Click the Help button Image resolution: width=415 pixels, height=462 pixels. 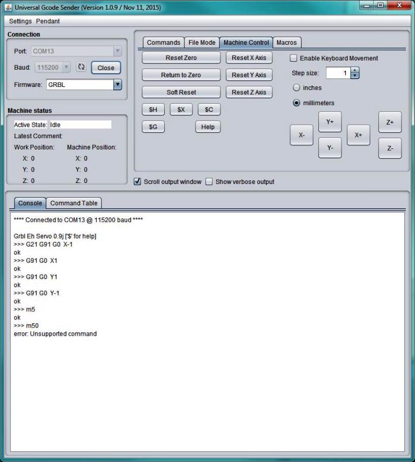coord(208,127)
